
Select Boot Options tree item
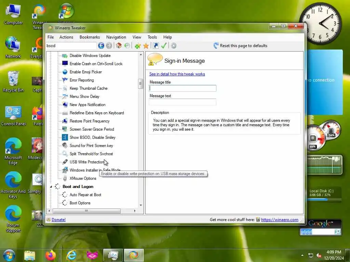(80, 203)
